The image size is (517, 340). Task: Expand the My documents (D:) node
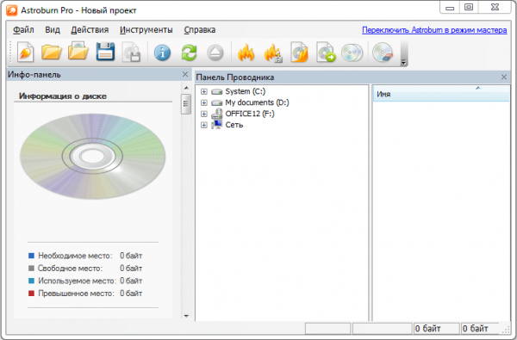[204, 102]
